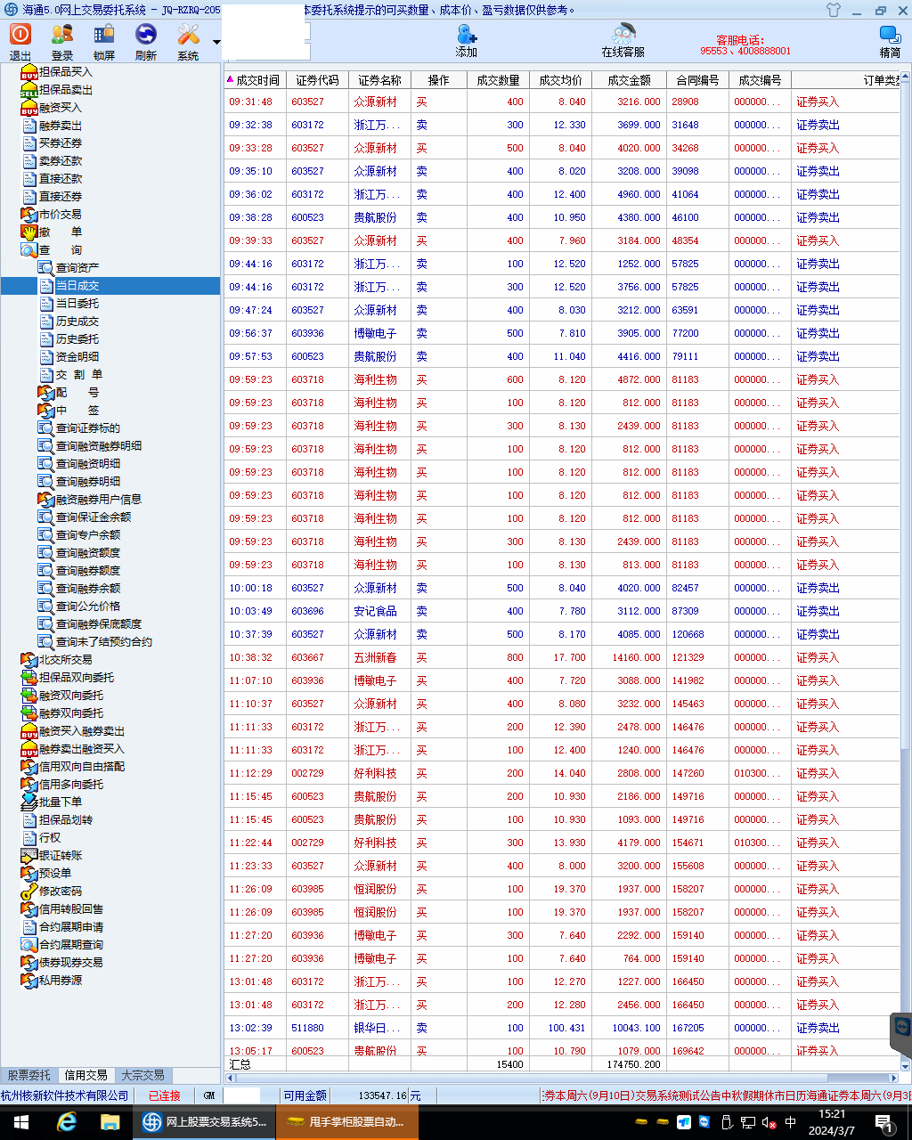The height and width of the screenshot is (1140, 912).
Task: Open Internet Explorer from the taskbar
Action: tap(67, 1122)
